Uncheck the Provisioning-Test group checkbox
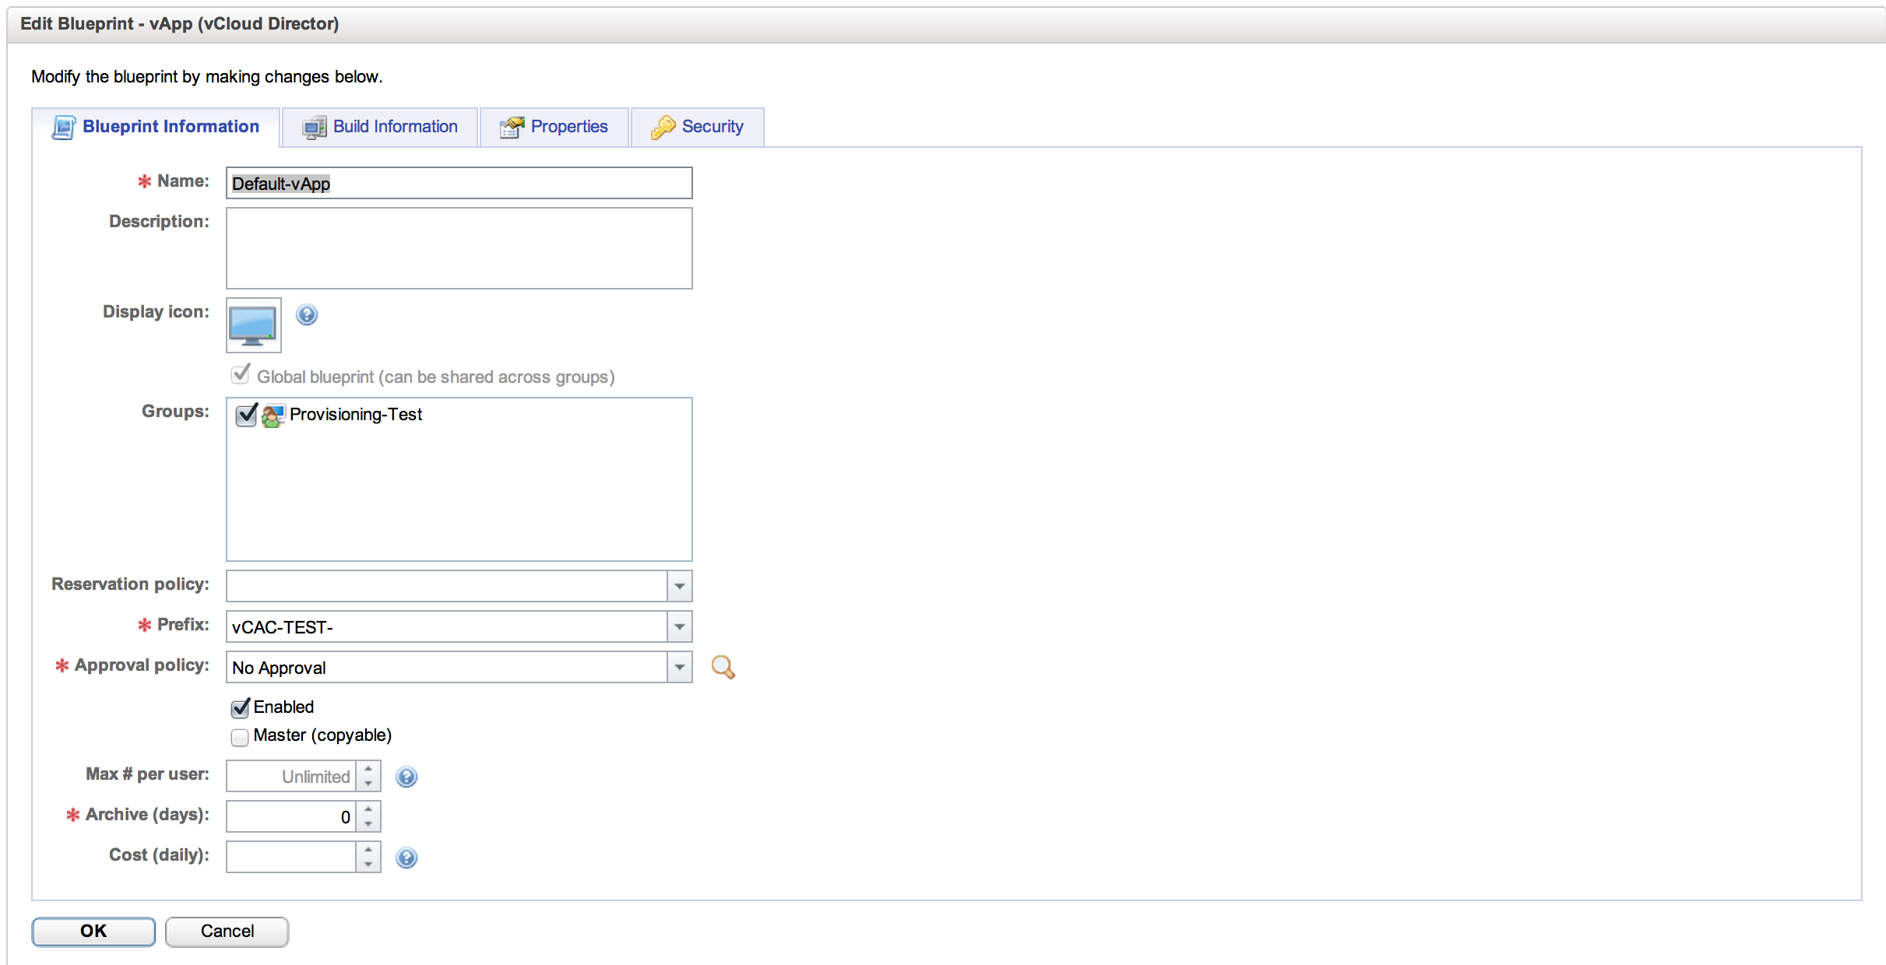This screenshot has height=965, width=1886. 246,415
